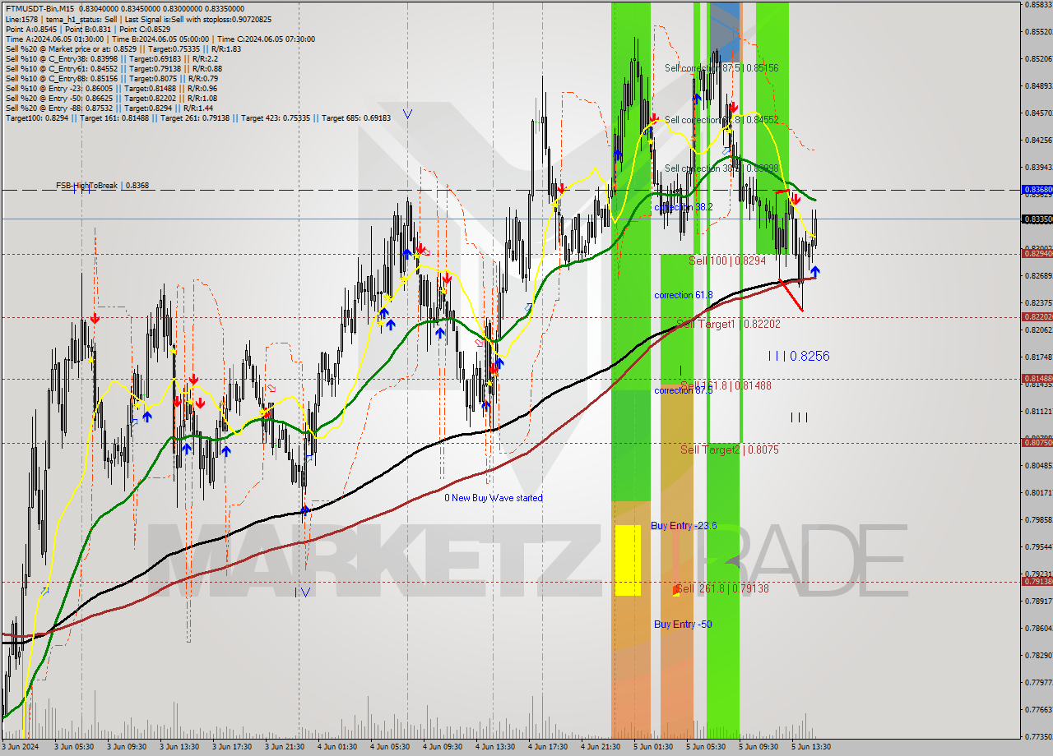Viewport: 1053px width, 756px height.
Task: Click the 3 Jun 21:30 time label
Action: 284,747
